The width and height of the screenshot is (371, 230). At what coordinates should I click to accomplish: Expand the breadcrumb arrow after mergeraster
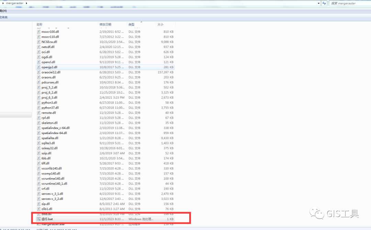26,3
